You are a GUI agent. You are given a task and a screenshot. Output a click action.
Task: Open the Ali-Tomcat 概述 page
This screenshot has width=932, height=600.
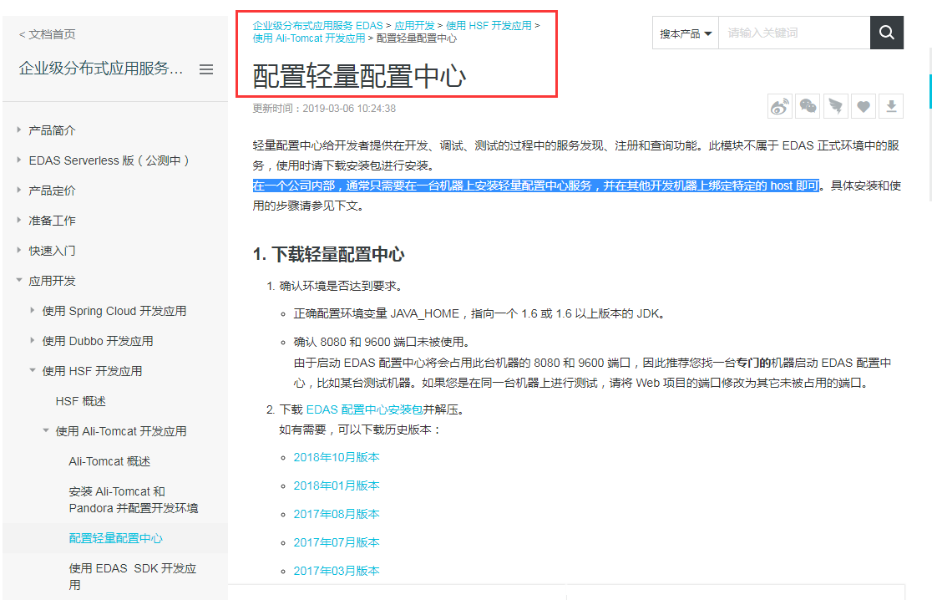109,461
